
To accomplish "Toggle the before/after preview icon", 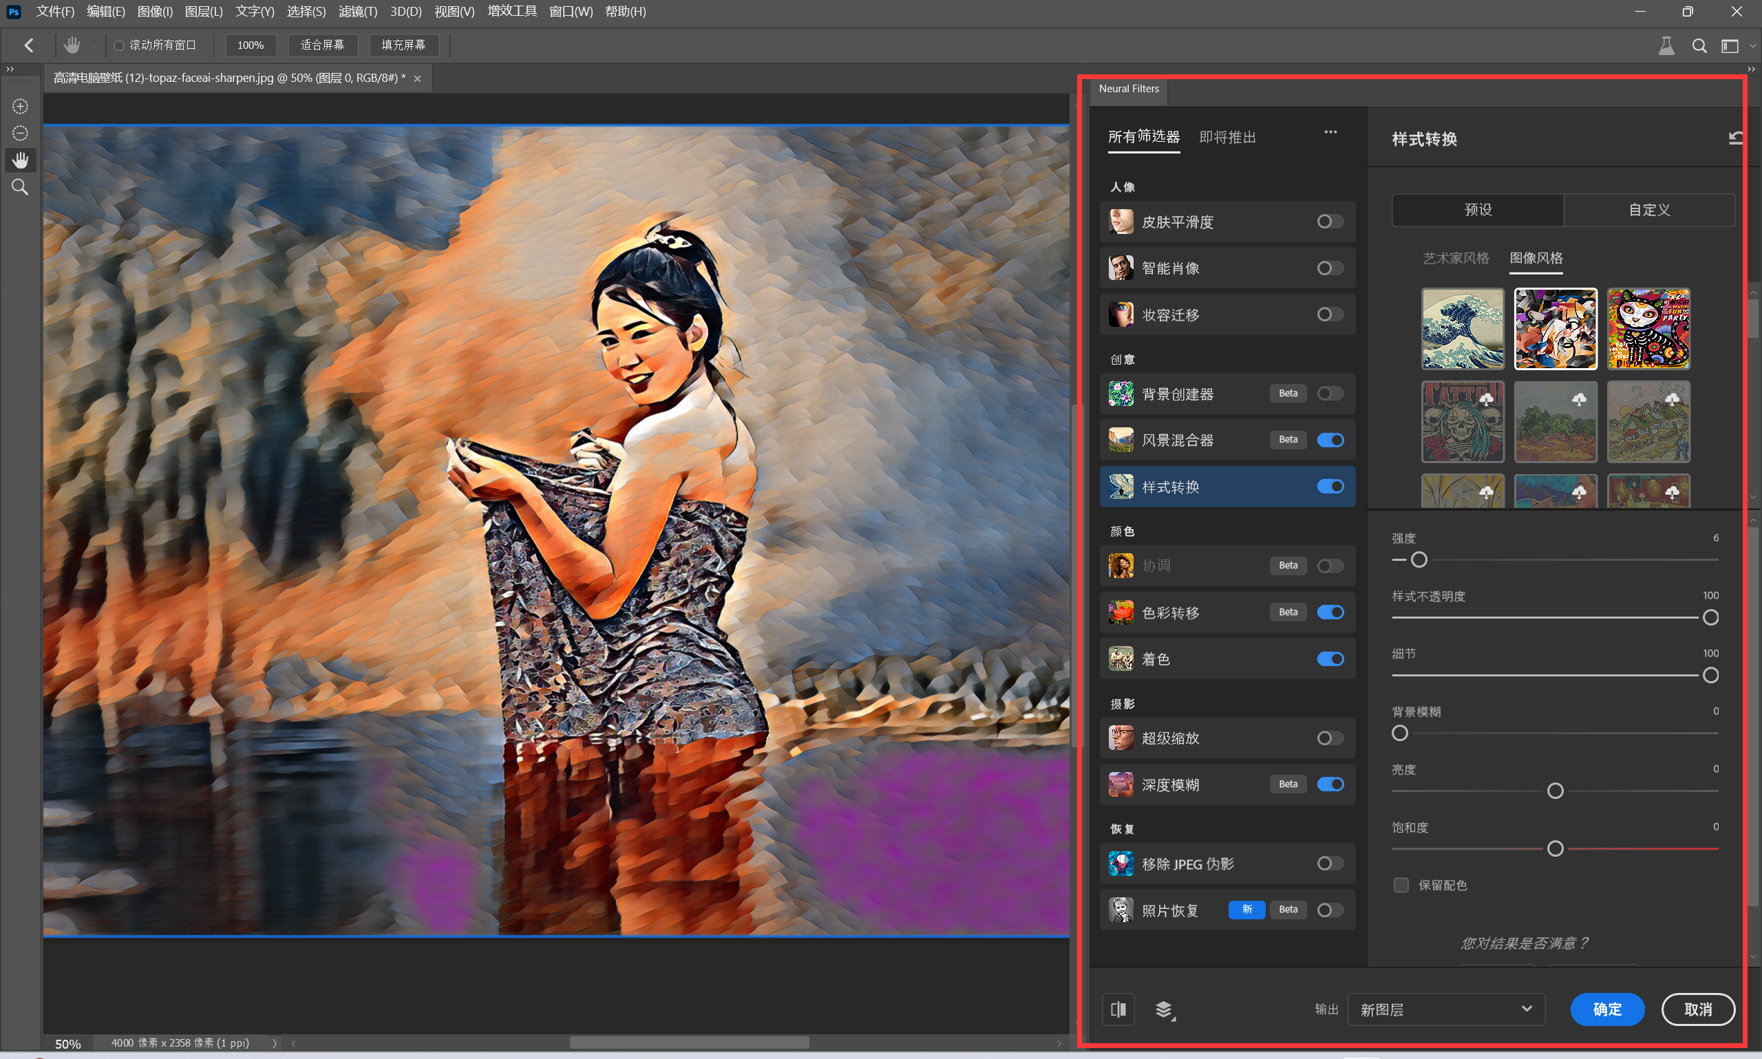I will coord(1118,1009).
